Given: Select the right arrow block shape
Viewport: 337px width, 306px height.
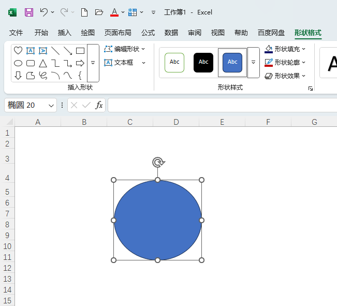Looking at the screenshot, I should point(80,63).
